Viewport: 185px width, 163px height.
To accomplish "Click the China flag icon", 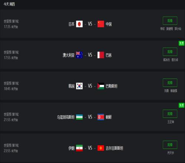I will tap(101, 24).
